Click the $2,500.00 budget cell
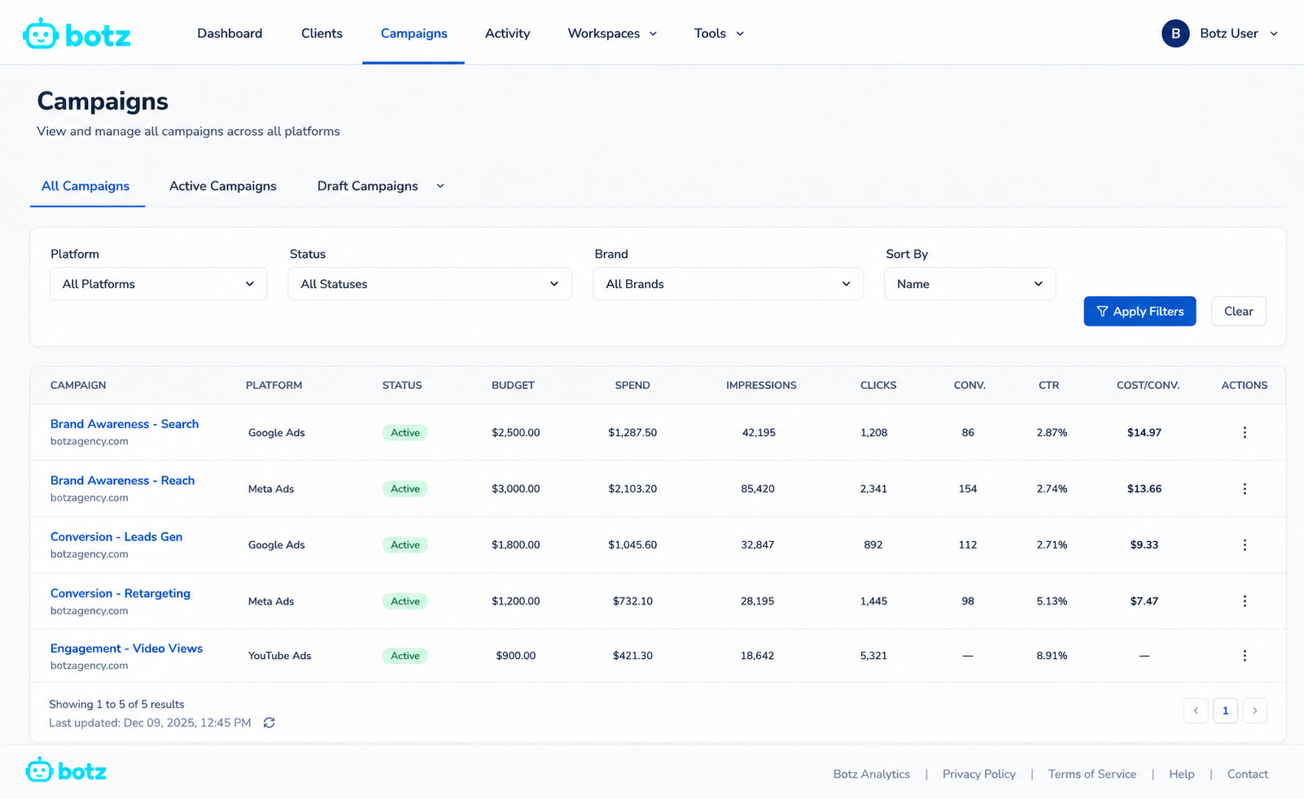Screen dimensions: 1304x799 click(515, 433)
